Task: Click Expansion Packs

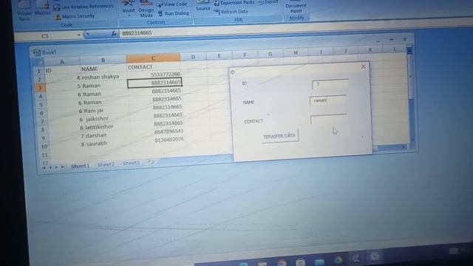Action: pyautogui.click(x=234, y=3)
